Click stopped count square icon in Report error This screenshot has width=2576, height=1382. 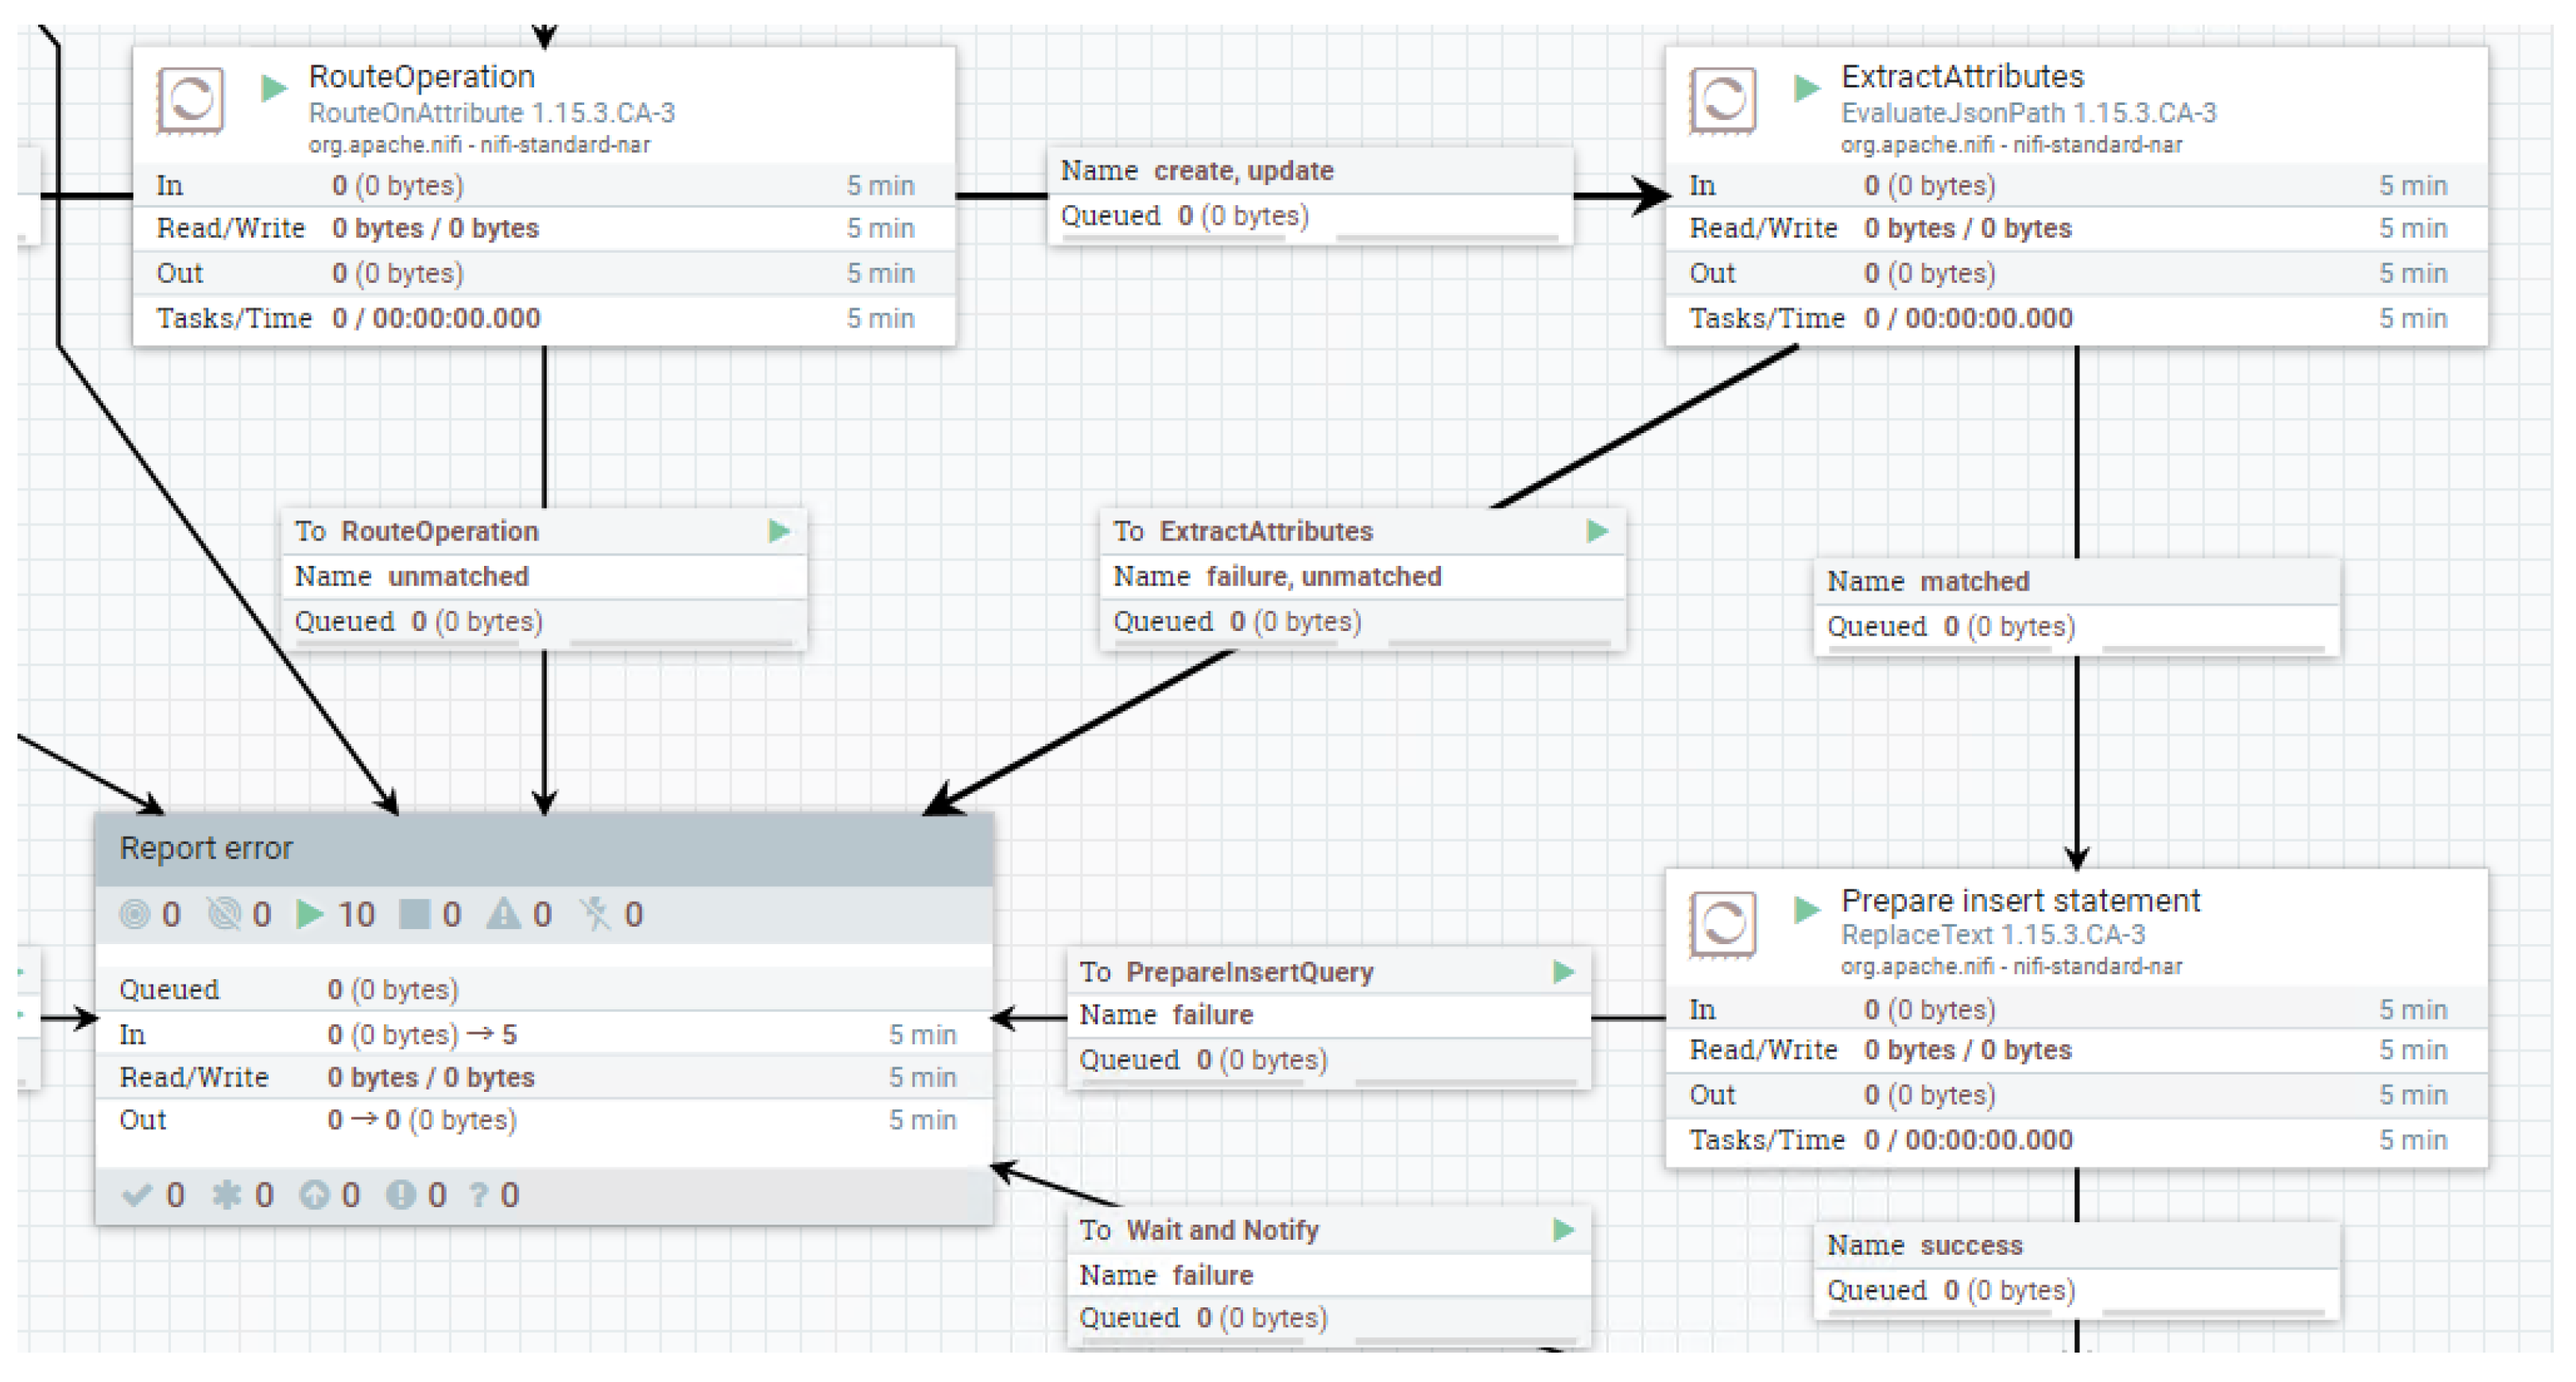(x=414, y=914)
